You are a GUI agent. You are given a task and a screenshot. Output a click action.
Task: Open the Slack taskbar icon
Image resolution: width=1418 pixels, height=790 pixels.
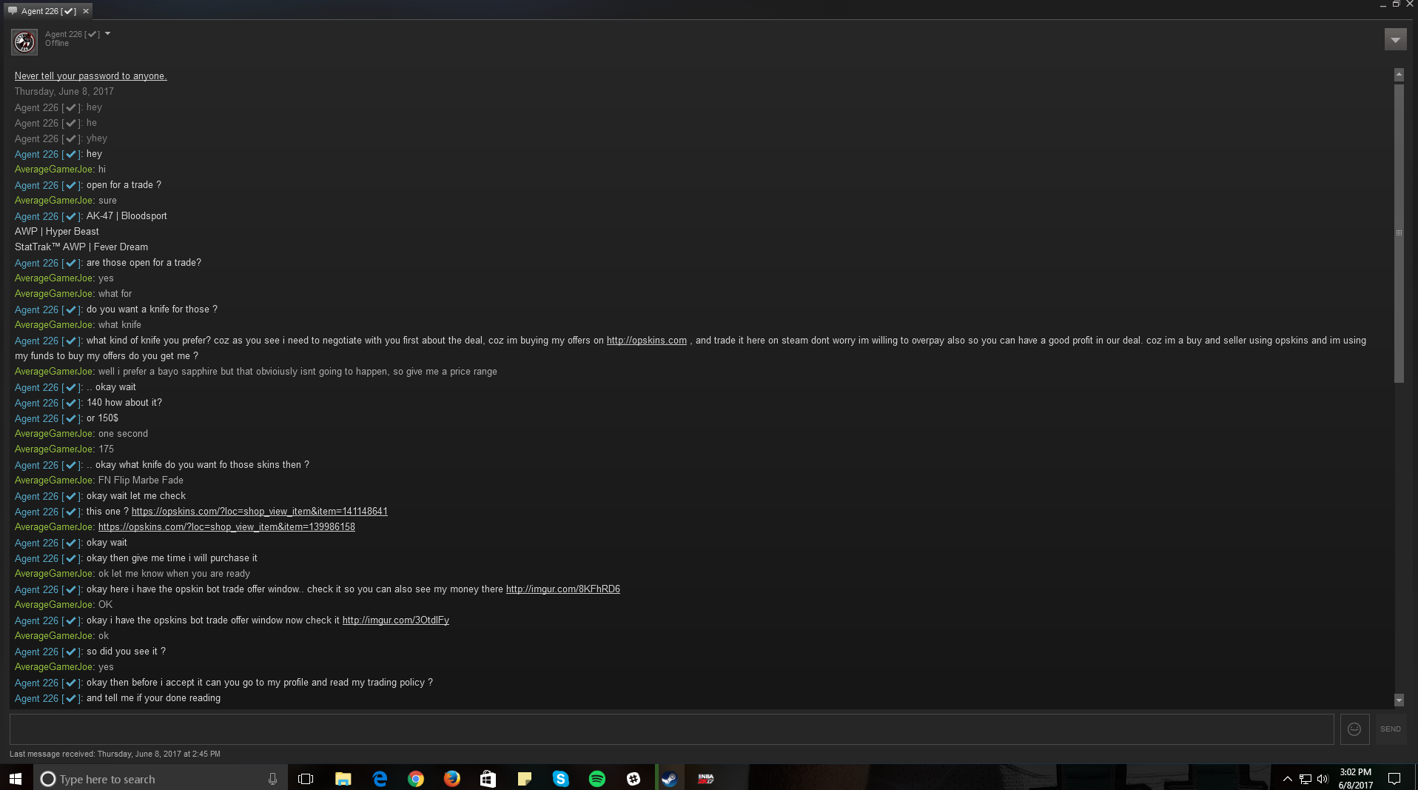634,778
